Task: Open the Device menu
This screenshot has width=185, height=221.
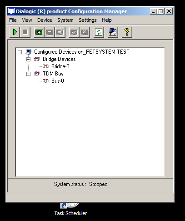Action: 45,20
